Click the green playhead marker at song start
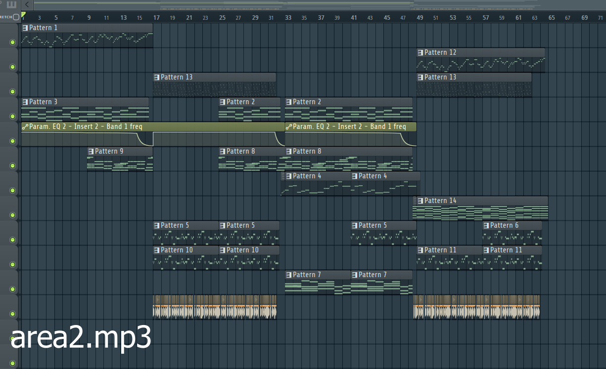The image size is (606, 369). 23,14
